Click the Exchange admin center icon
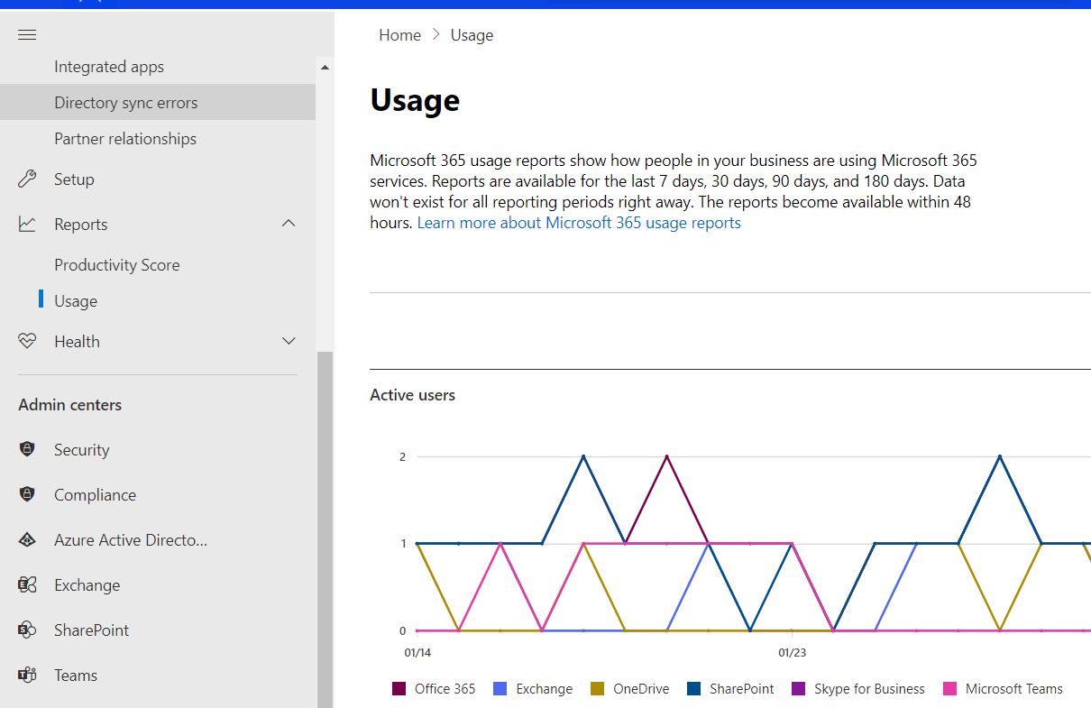Viewport: 1091px width, 708px height. tap(27, 585)
